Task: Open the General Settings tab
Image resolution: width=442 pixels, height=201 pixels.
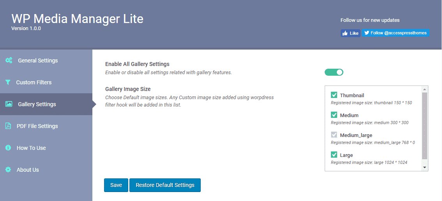Action: [x=46, y=60]
